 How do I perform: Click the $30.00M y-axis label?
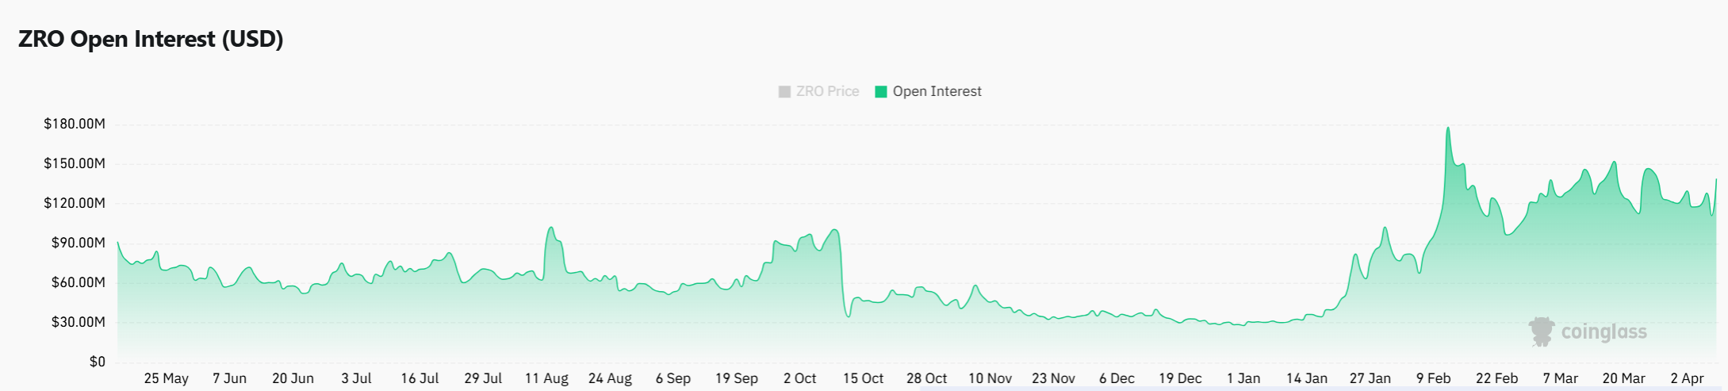(x=79, y=322)
